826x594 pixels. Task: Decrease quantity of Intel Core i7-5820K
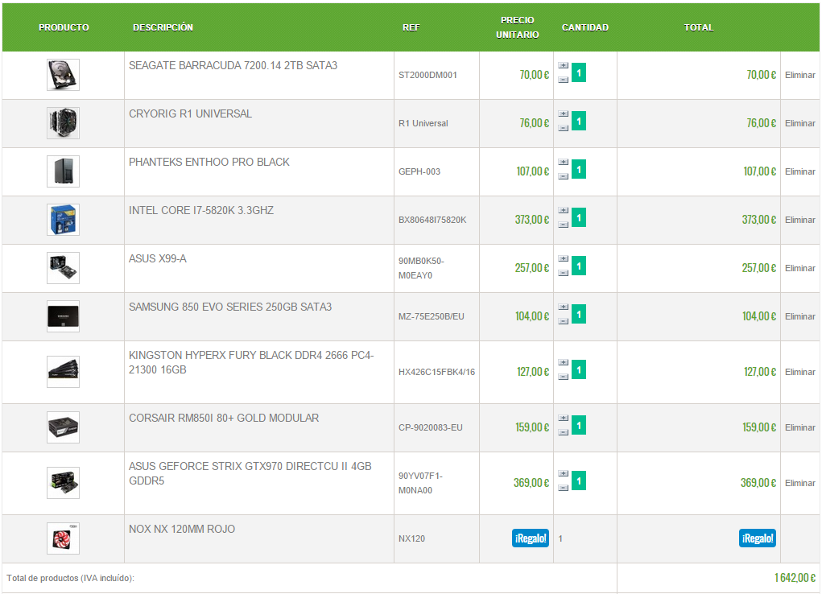(x=563, y=225)
